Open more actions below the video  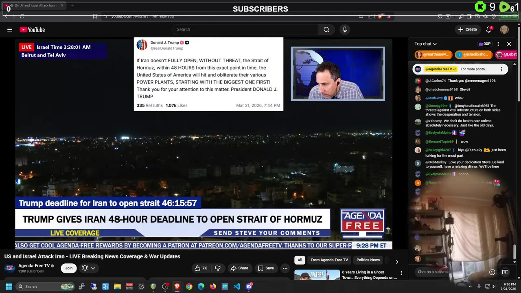(285, 268)
